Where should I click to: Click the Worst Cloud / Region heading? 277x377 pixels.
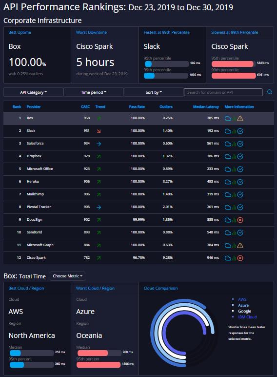coord(95,288)
